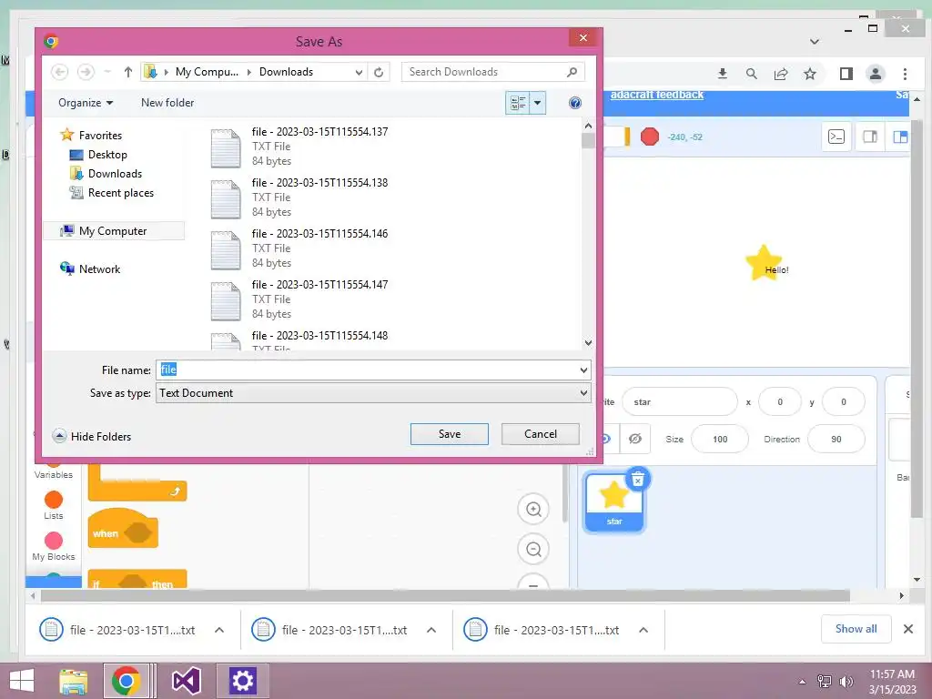This screenshot has width=932, height=699.
Task: Select the Lists block category
Action: click(54, 505)
